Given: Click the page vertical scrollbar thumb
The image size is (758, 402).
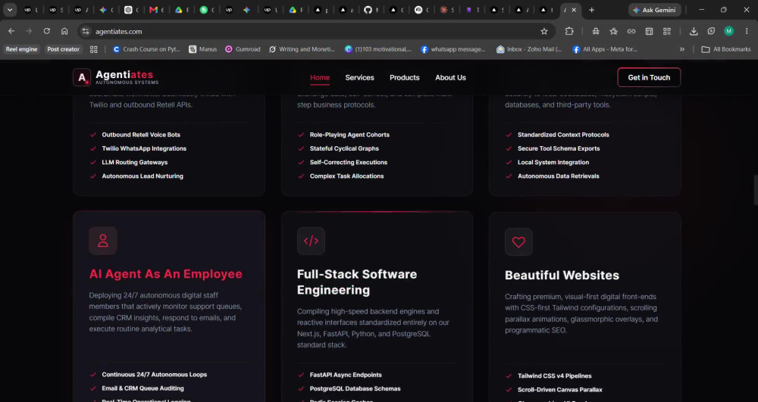Looking at the screenshot, I should pyautogui.click(x=755, y=190).
